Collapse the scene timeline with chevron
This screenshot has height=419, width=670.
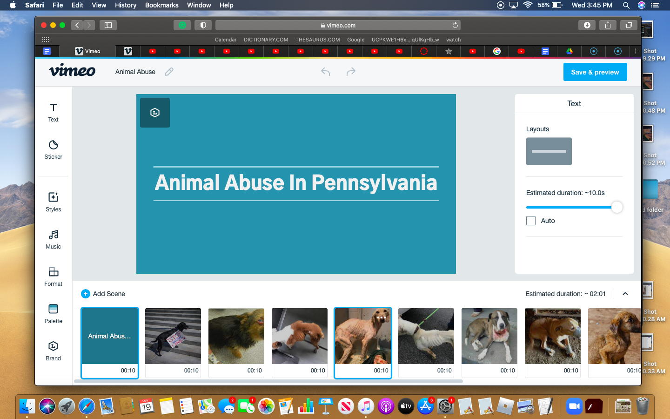(625, 294)
